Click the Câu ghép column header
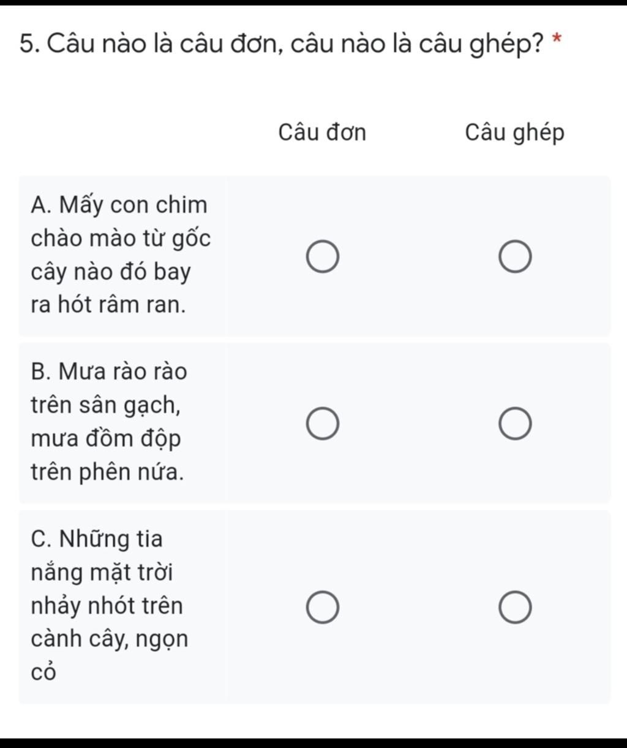The width and height of the screenshot is (627, 748). [x=514, y=133]
